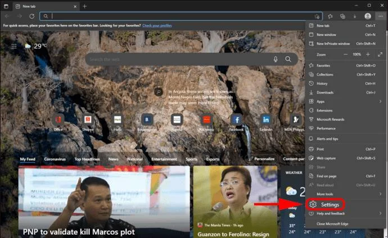Switch to the Coronavirus feed tab
Image resolution: width=388 pixels, height=238 pixels.
click(55, 159)
